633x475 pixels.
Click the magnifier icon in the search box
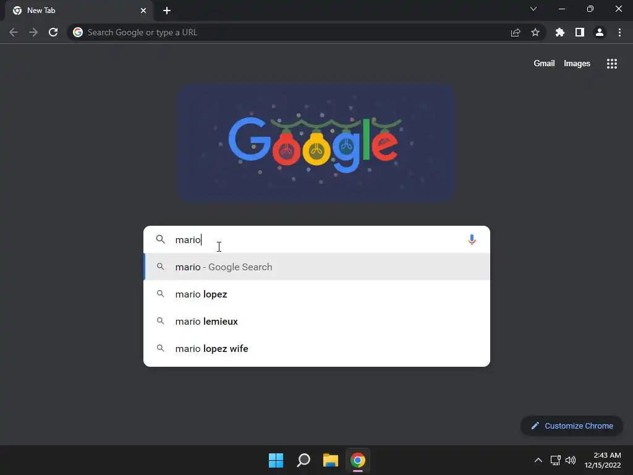pos(161,239)
